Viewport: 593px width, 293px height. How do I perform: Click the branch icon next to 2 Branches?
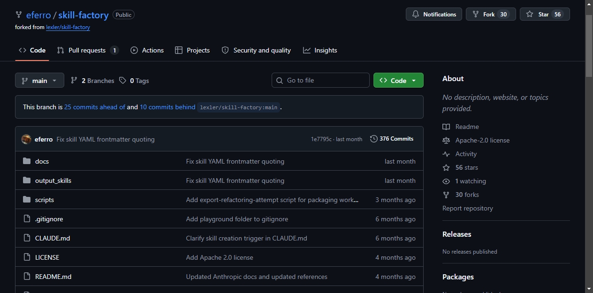pyautogui.click(x=74, y=81)
